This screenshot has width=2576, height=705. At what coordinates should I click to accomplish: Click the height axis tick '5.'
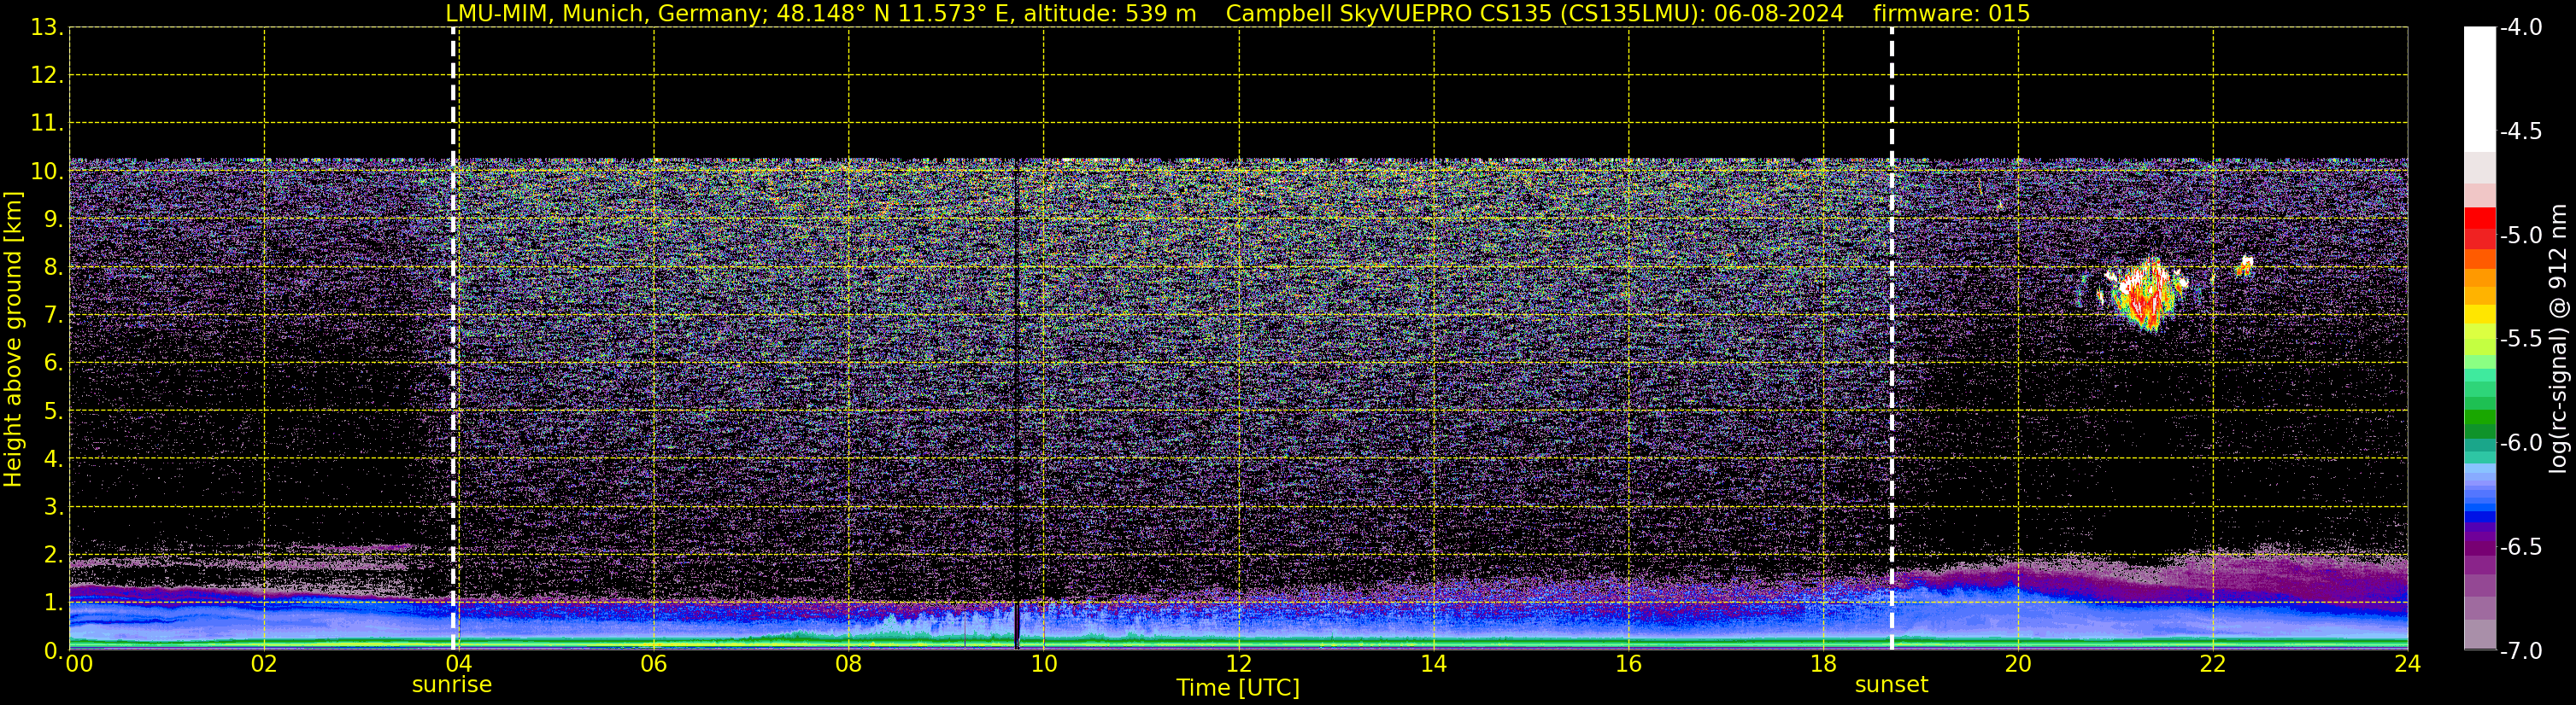53,411
